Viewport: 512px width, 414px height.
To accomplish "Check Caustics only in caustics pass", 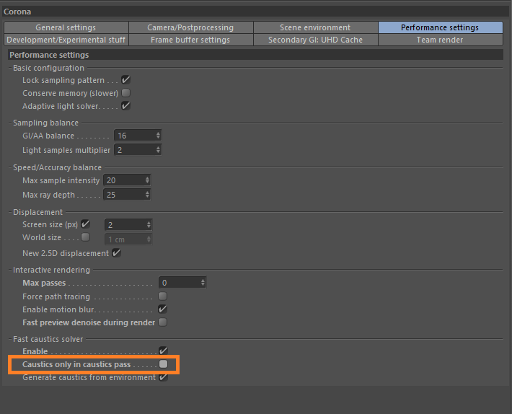I will (x=163, y=364).
